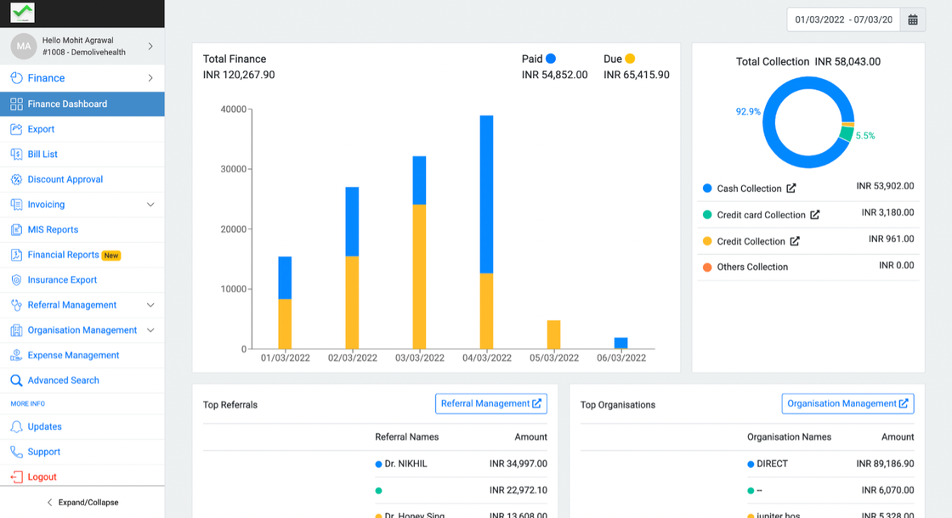This screenshot has width=952, height=518.
Task: Click the Logout icon
Action: (x=16, y=476)
